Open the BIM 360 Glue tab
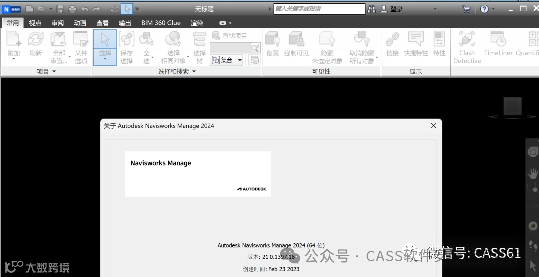539x277 pixels. tap(161, 23)
